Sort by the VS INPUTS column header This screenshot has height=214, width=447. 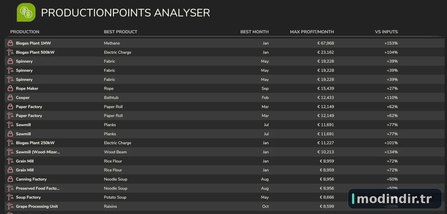[386, 32]
